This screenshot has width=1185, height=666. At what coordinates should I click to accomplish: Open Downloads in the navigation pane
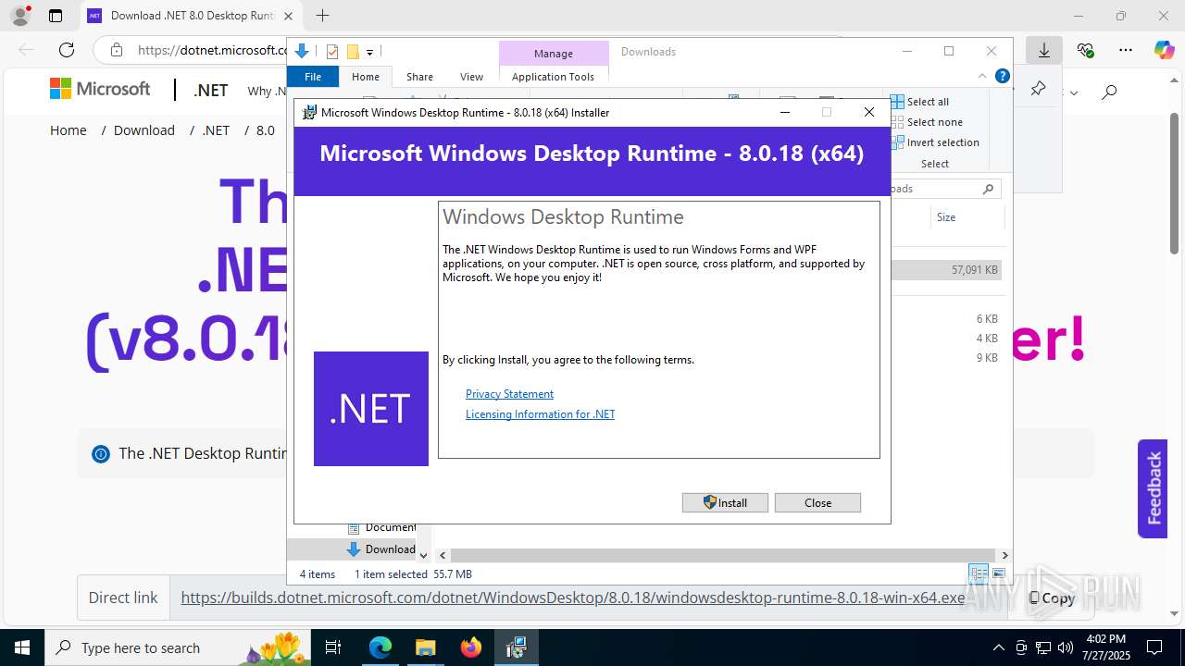pos(381,549)
